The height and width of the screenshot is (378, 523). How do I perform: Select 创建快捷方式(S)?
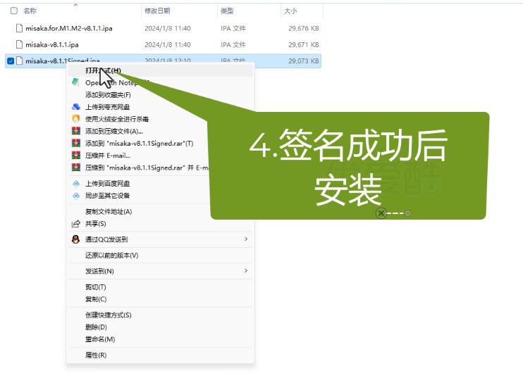[109, 315]
